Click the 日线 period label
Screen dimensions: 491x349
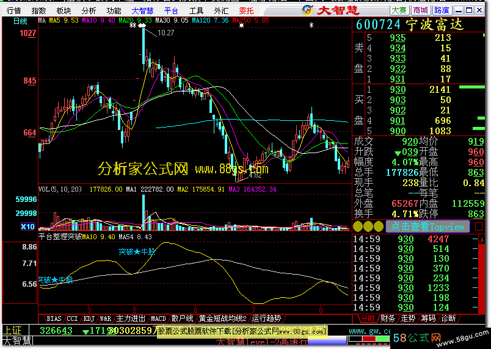(x=20, y=21)
